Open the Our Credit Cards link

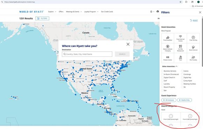[x=107, y=12]
